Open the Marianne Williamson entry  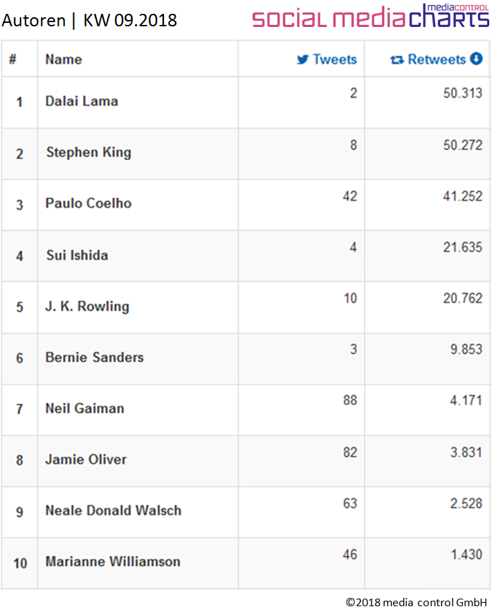pos(113,562)
